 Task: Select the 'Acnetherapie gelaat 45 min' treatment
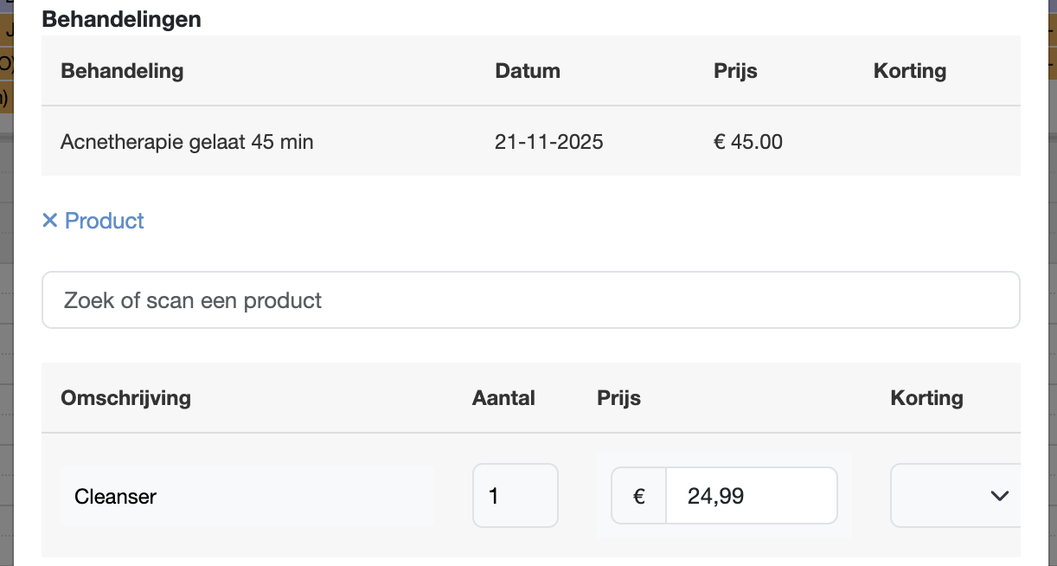[187, 141]
